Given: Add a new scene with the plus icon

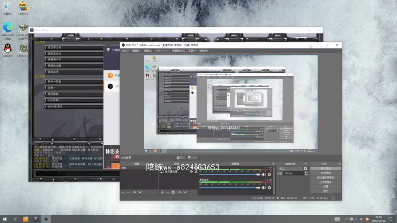Looking at the screenshot, I should [123, 192].
